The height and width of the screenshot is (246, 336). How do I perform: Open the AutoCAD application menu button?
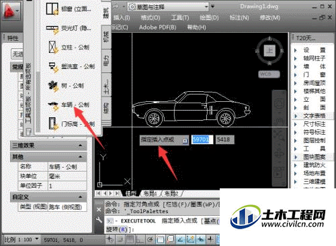11,11
